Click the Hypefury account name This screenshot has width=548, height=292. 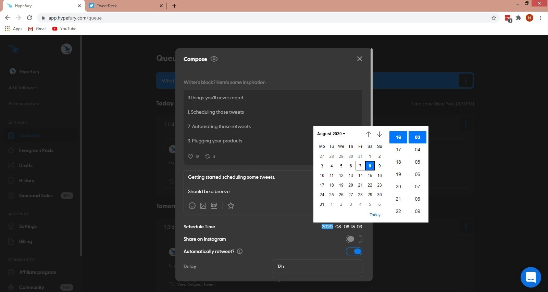(x=29, y=72)
